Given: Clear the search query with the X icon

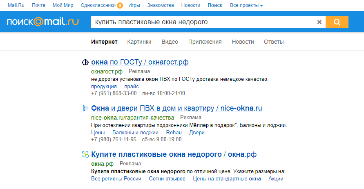Looking at the screenshot, I should coord(319,22).
